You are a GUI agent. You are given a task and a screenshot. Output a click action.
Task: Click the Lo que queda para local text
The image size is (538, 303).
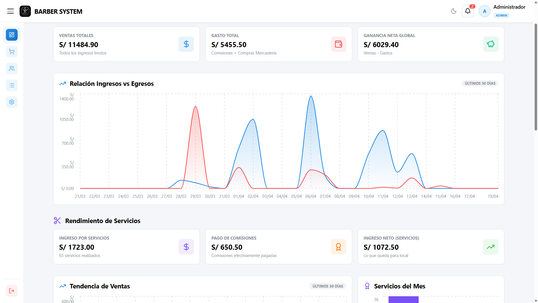(x=386, y=256)
